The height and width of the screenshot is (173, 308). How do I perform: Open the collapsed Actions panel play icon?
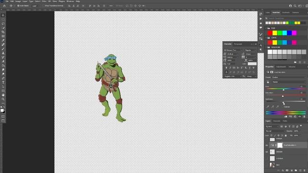[x=261, y=19]
